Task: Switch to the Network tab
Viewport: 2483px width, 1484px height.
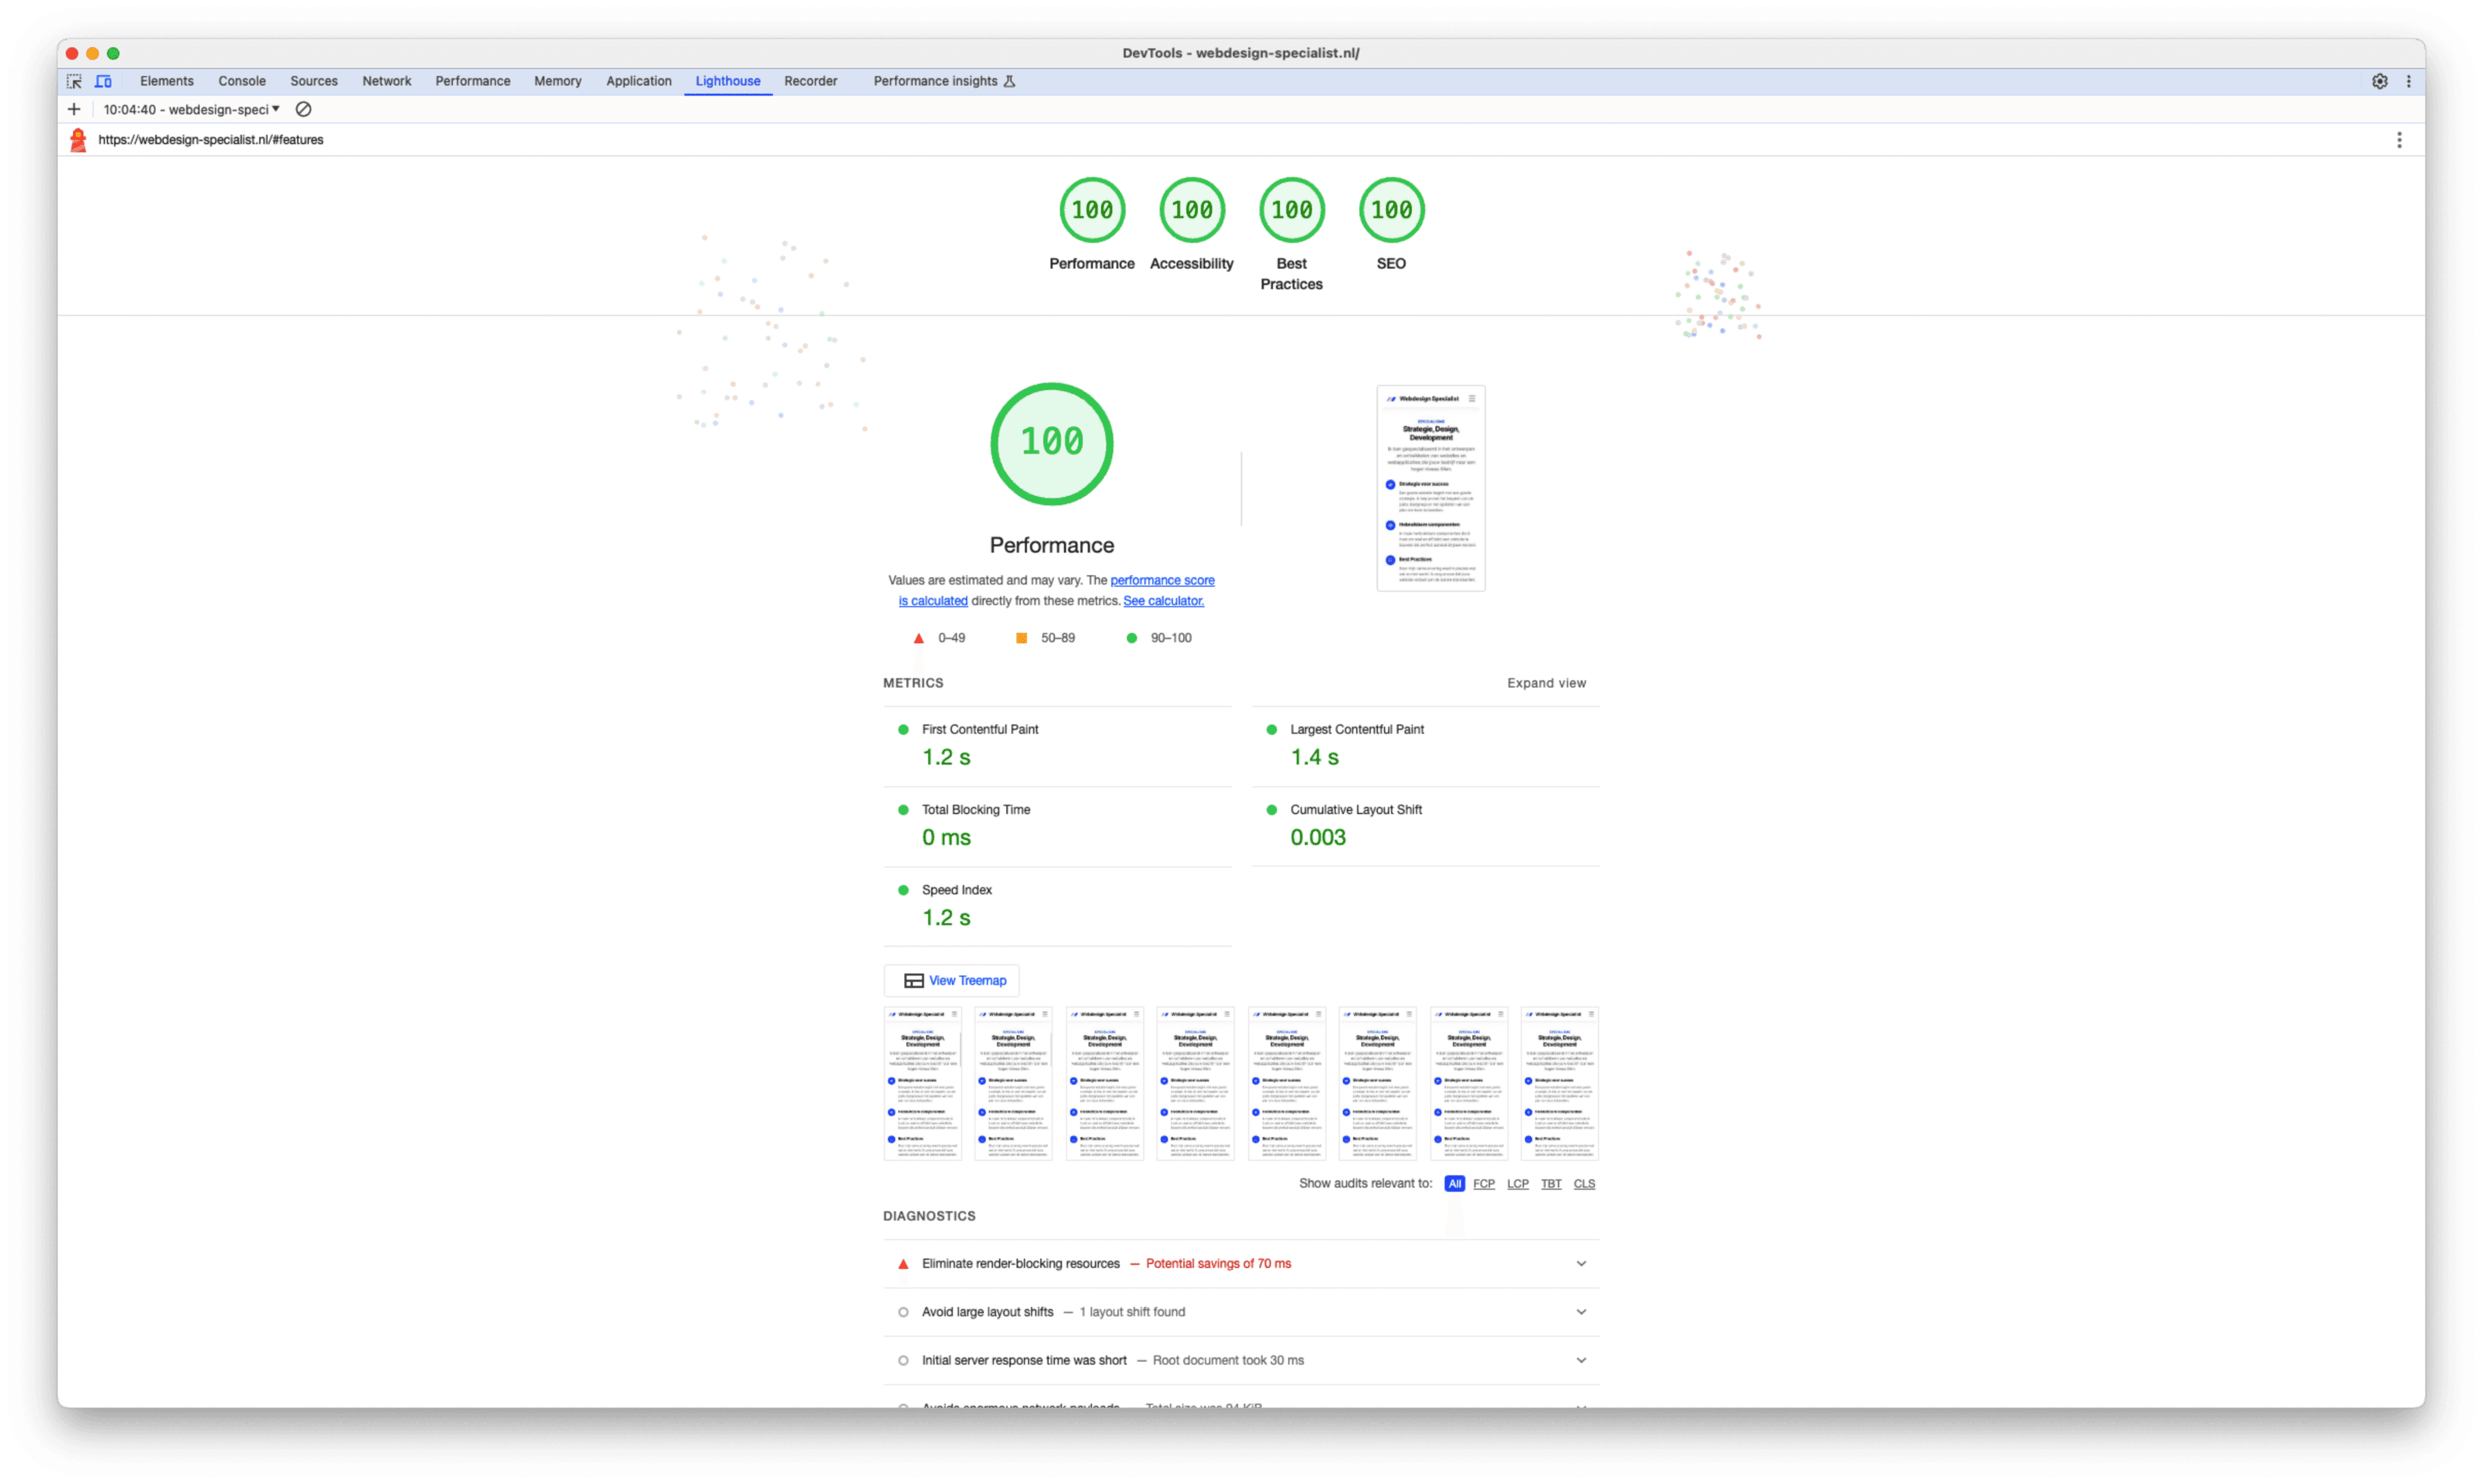Action: [x=386, y=81]
